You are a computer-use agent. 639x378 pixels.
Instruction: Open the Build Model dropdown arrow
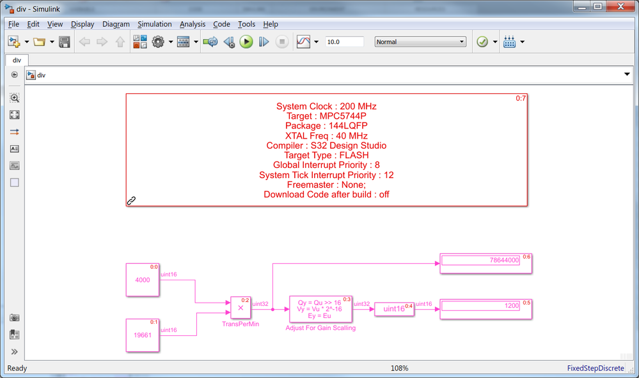click(523, 42)
